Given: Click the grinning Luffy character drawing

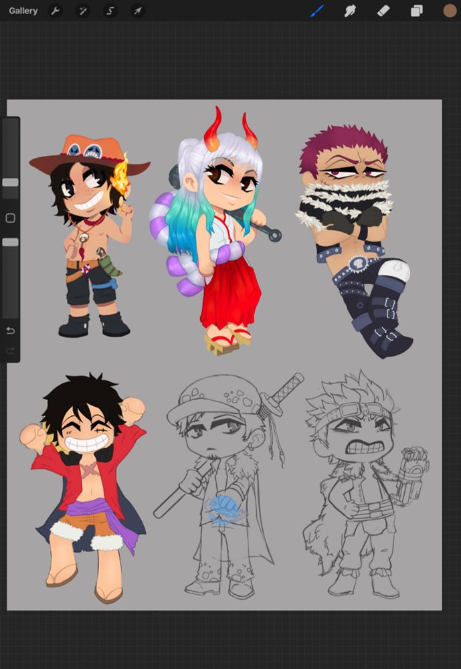Looking at the screenshot, I should [x=83, y=488].
